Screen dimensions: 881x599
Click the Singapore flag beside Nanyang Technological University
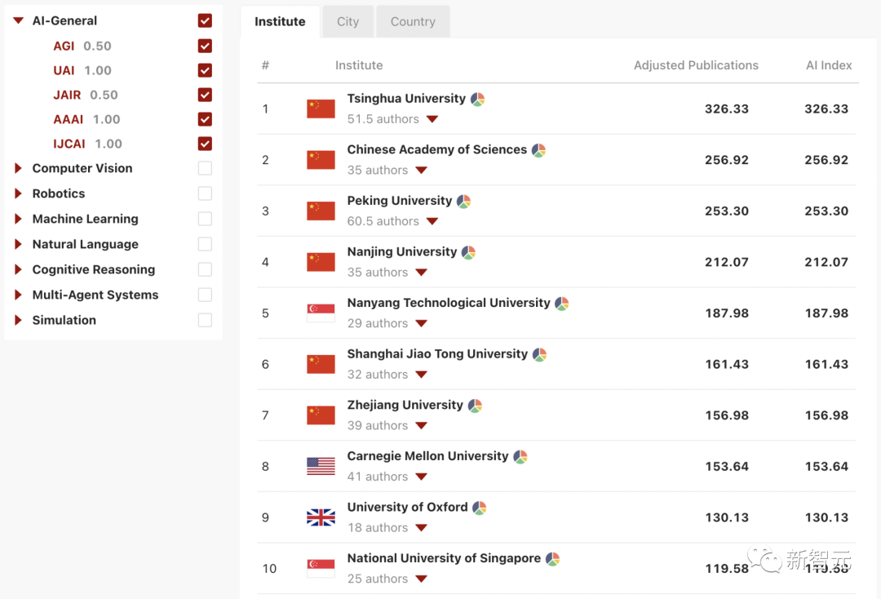[321, 311]
